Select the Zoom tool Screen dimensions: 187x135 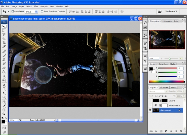point(4,114)
